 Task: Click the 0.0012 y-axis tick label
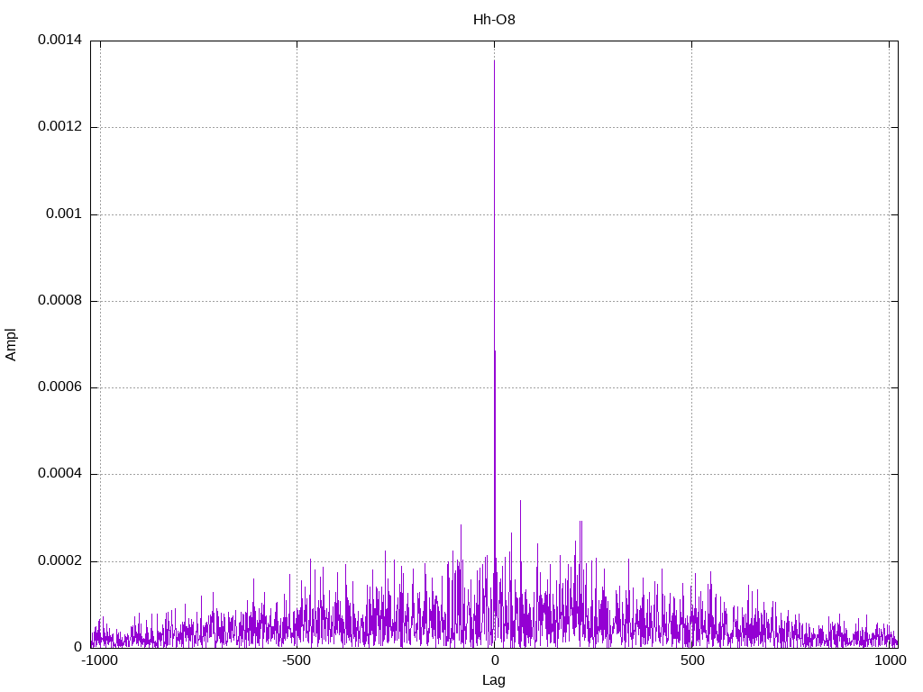[59, 127]
